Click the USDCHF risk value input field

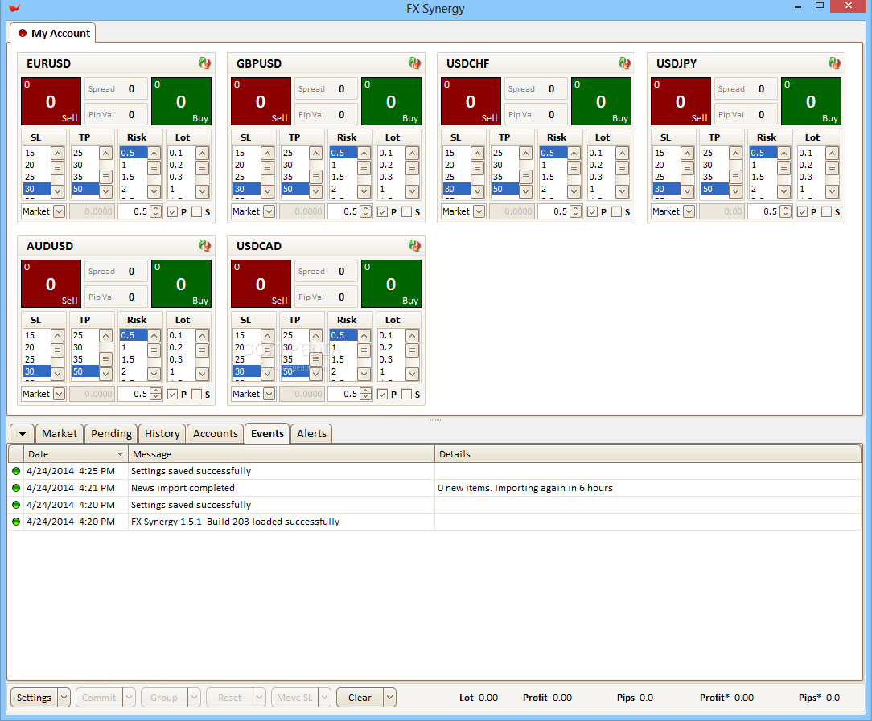coord(553,211)
